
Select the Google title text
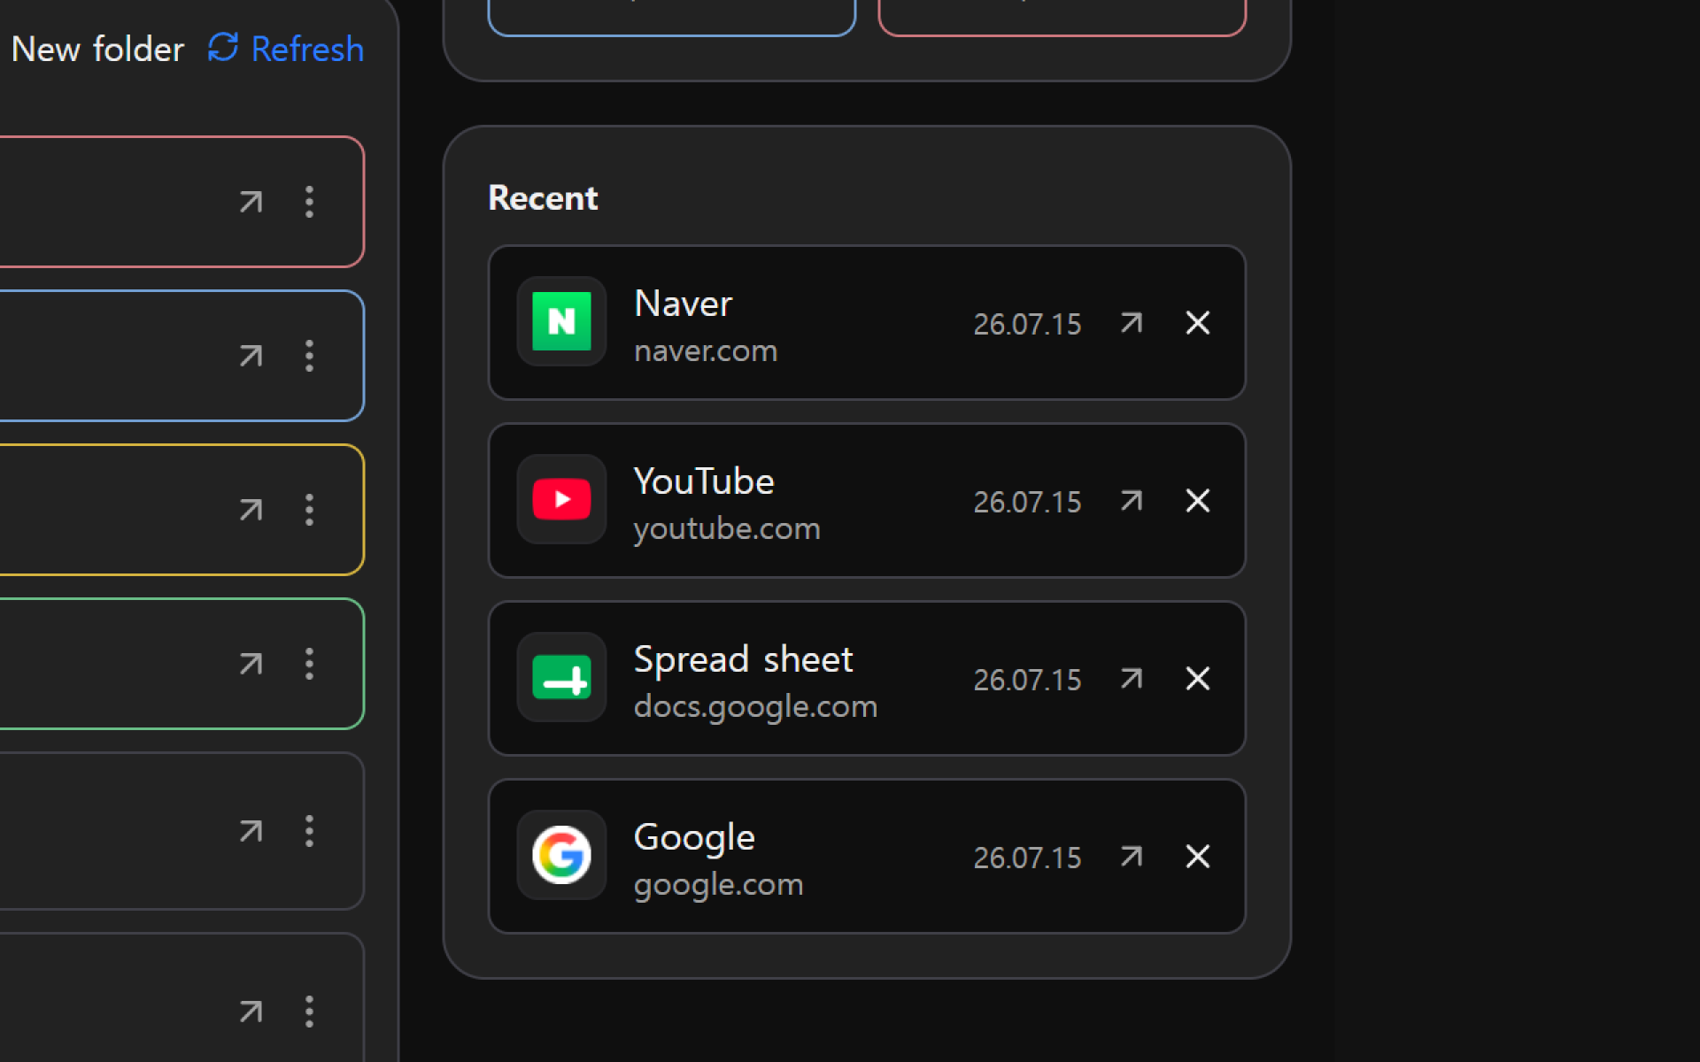click(694, 838)
